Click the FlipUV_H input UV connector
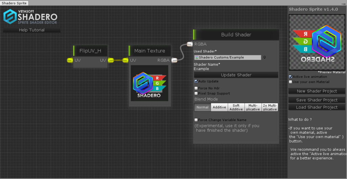Screen dimensions: 347x179 pos(70,60)
